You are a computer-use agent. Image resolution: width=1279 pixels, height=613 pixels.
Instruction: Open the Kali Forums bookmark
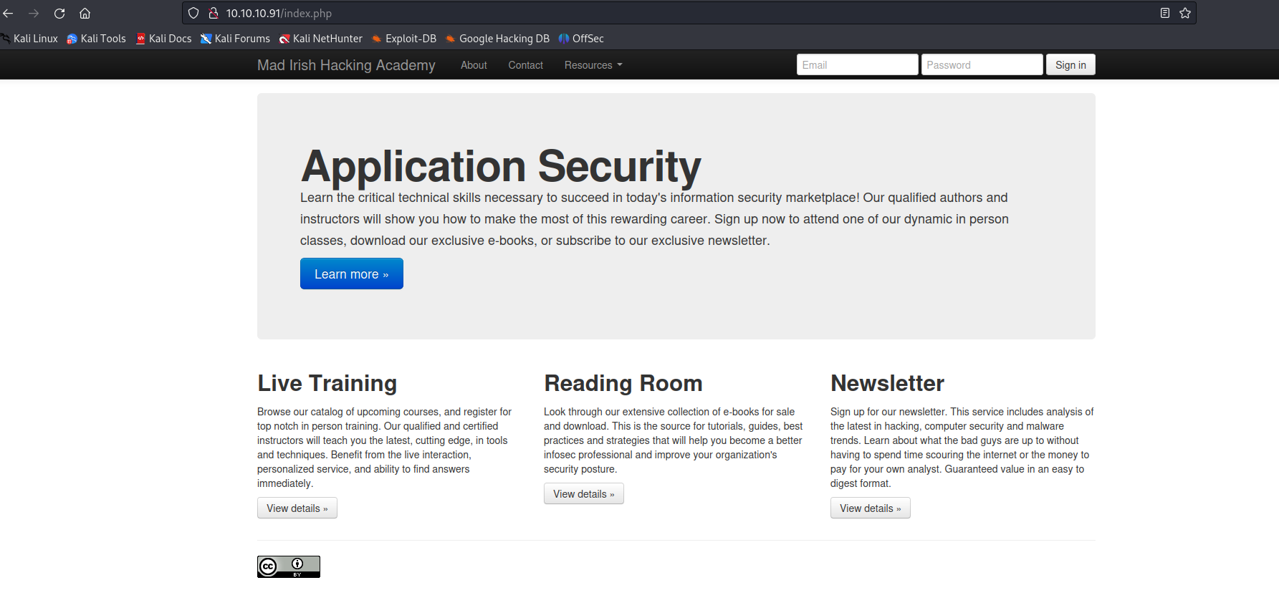pyautogui.click(x=235, y=39)
